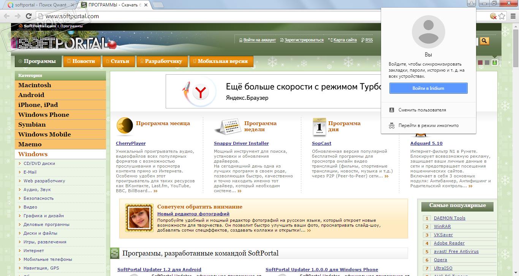Open the Карта сайта link
Image resolution: width=519 pixels, height=276 pixels.
click(x=345, y=40)
